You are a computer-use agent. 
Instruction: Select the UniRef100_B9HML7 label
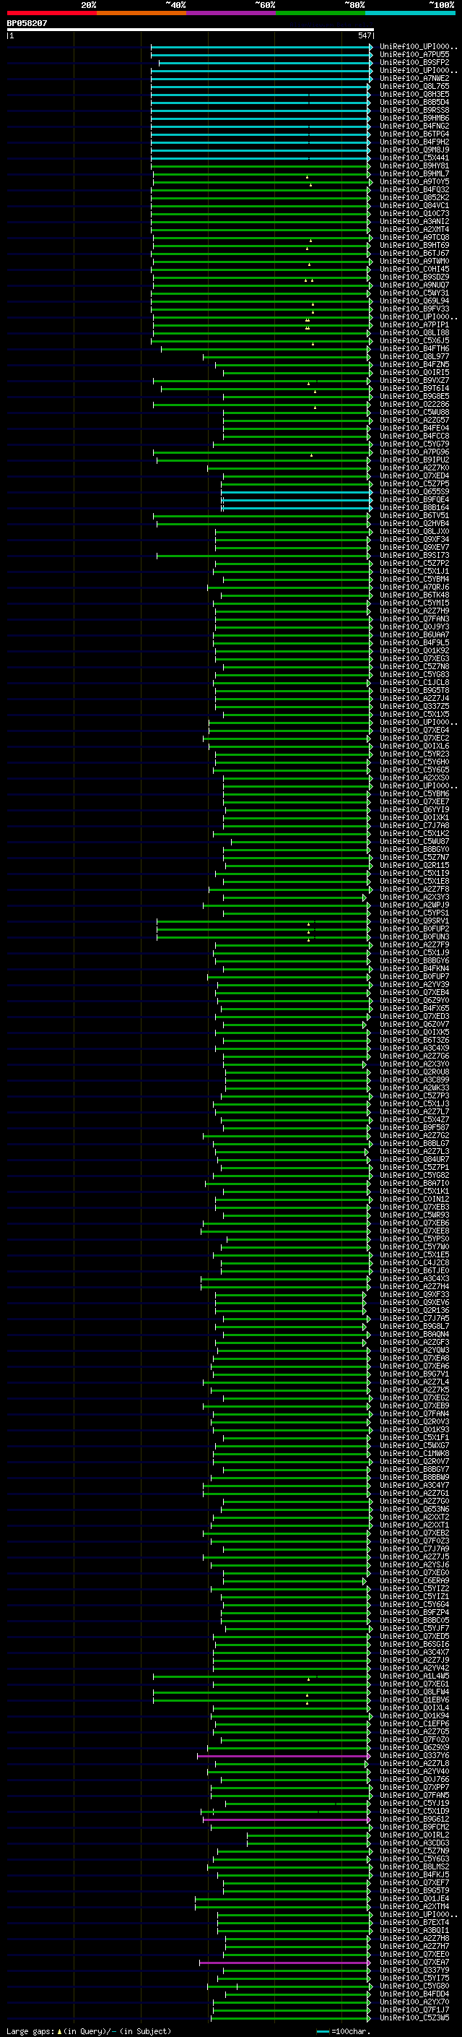(x=414, y=174)
